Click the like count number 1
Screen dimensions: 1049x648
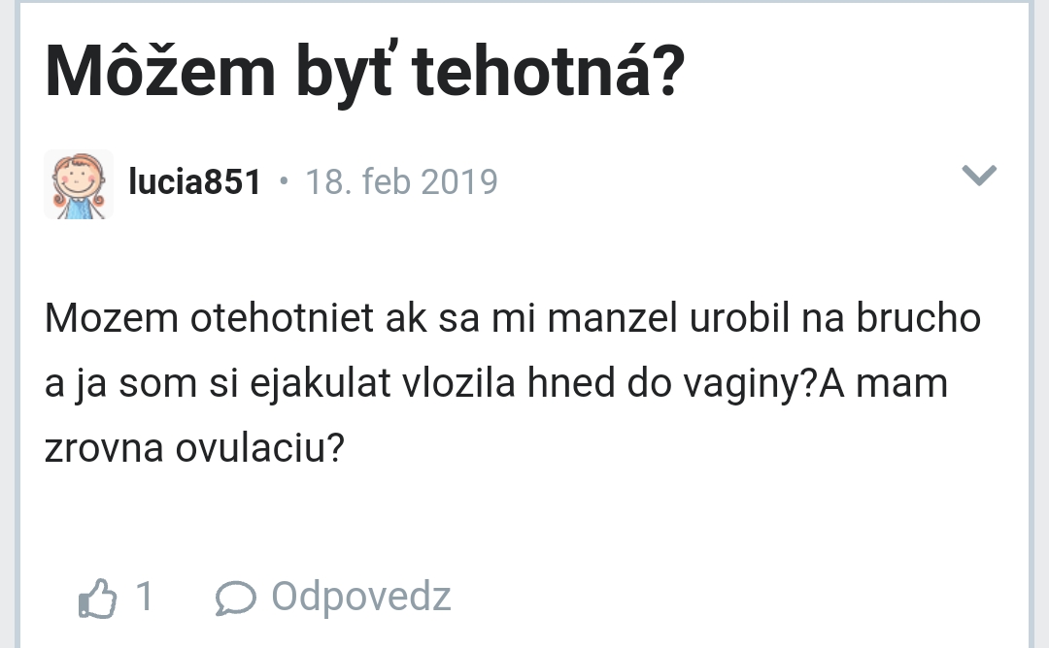coord(144,596)
